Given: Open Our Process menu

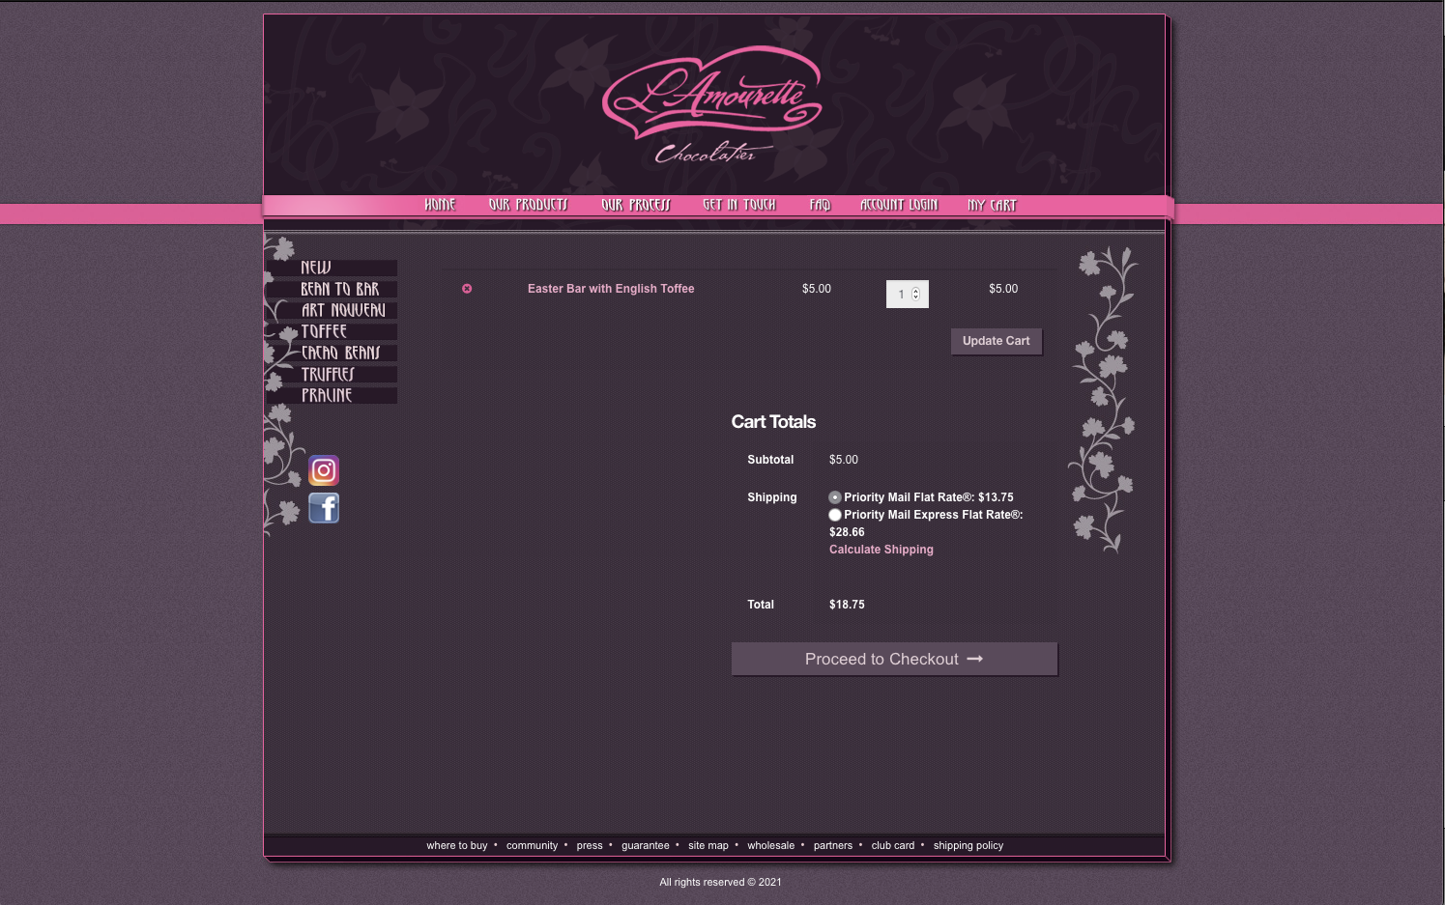Looking at the screenshot, I should 636,205.
